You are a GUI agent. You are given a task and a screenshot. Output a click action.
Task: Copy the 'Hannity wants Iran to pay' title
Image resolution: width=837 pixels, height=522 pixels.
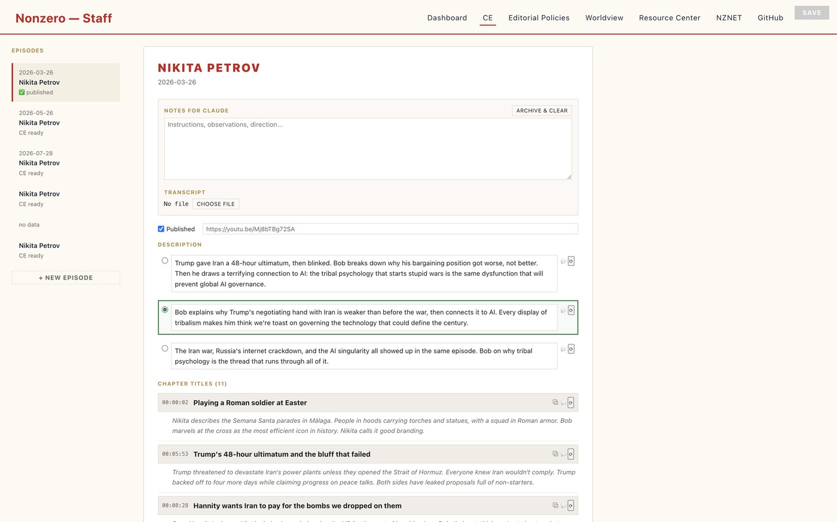pos(555,505)
